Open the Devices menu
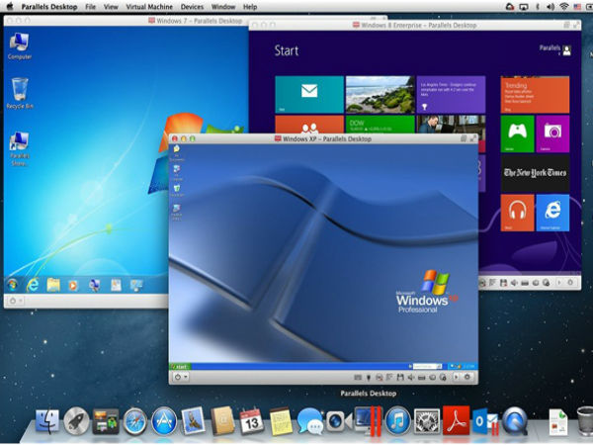The width and height of the screenshot is (593, 445). click(x=192, y=7)
